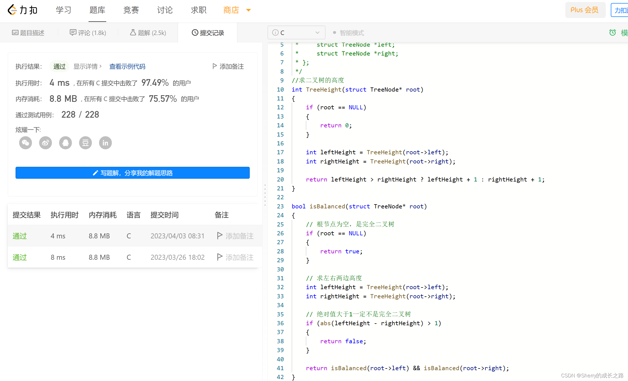Click the alarm clock timer icon
The image size is (628, 381).
[612, 33]
